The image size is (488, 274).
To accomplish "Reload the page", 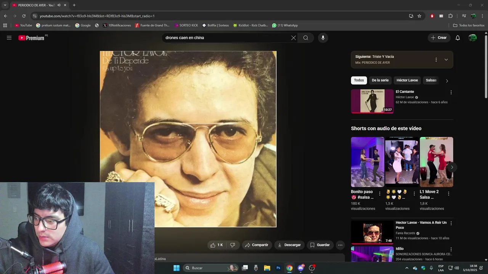I will pos(24,16).
